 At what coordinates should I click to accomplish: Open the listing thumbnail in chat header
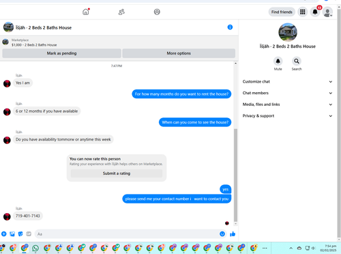click(8, 27)
